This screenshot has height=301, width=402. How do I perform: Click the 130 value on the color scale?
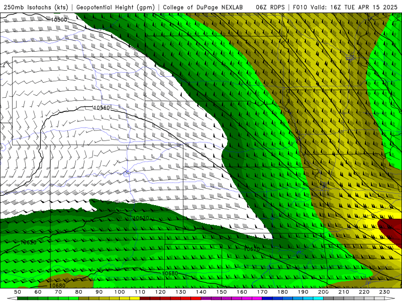click(181, 292)
